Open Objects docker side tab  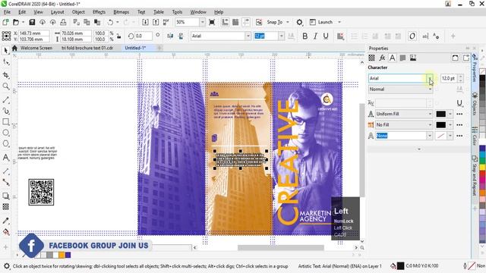475,104
